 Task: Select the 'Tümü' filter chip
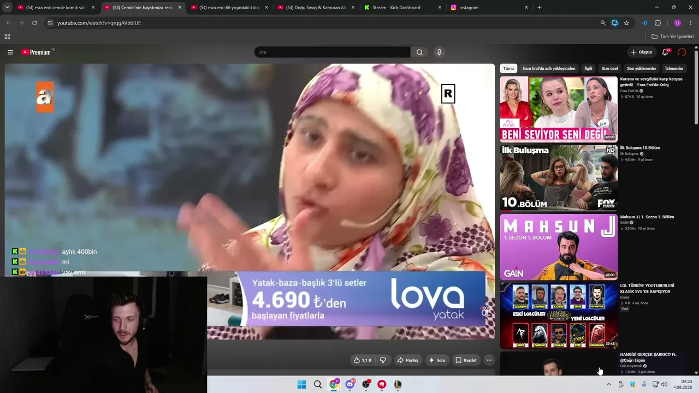point(508,69)
